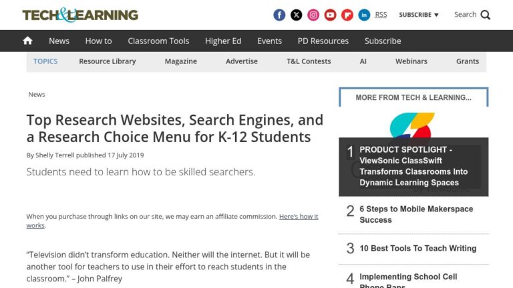Open the AI topic link
The height and width of the screenshot is (288, 513).
pyautogui.click(x=363, y=61)
